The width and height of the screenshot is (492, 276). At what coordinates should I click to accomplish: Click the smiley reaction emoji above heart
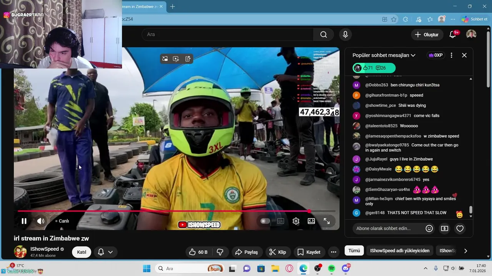460,214
